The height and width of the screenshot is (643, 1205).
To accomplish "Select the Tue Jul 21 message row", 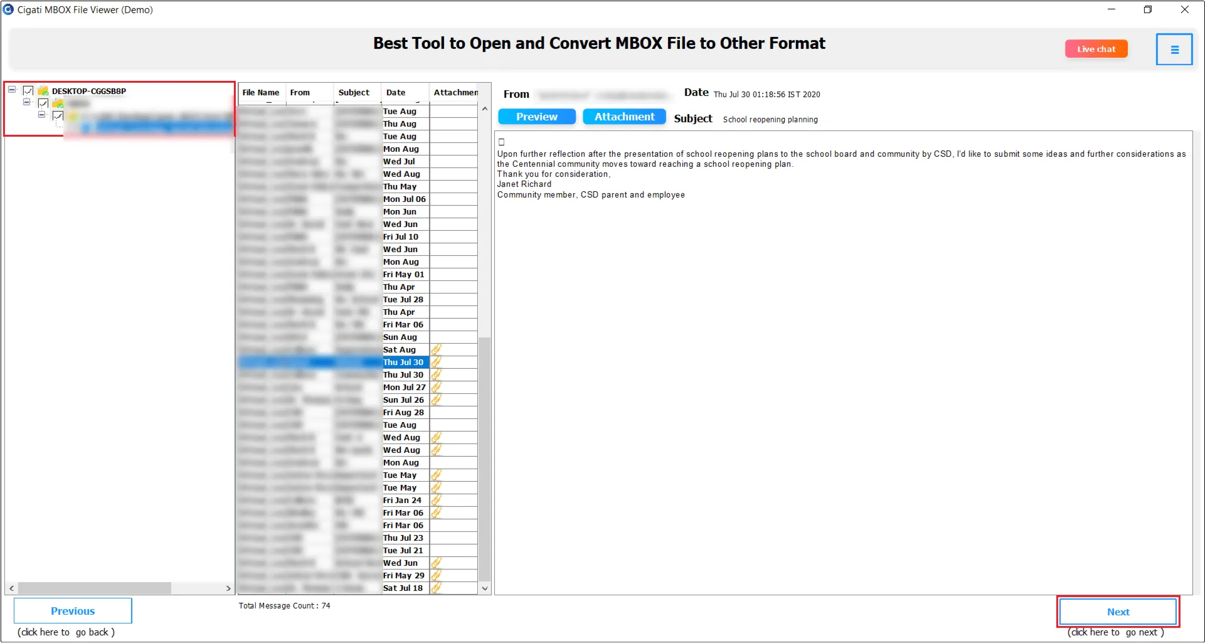I will (x=358, y=550).
